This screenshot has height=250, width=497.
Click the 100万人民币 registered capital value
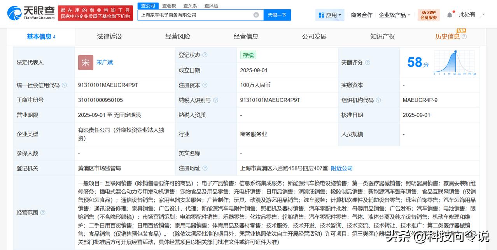255,85
